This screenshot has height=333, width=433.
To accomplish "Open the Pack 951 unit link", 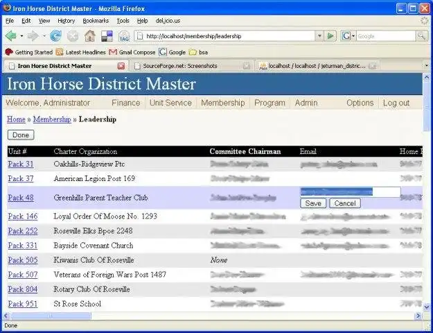I will point(23,304).
